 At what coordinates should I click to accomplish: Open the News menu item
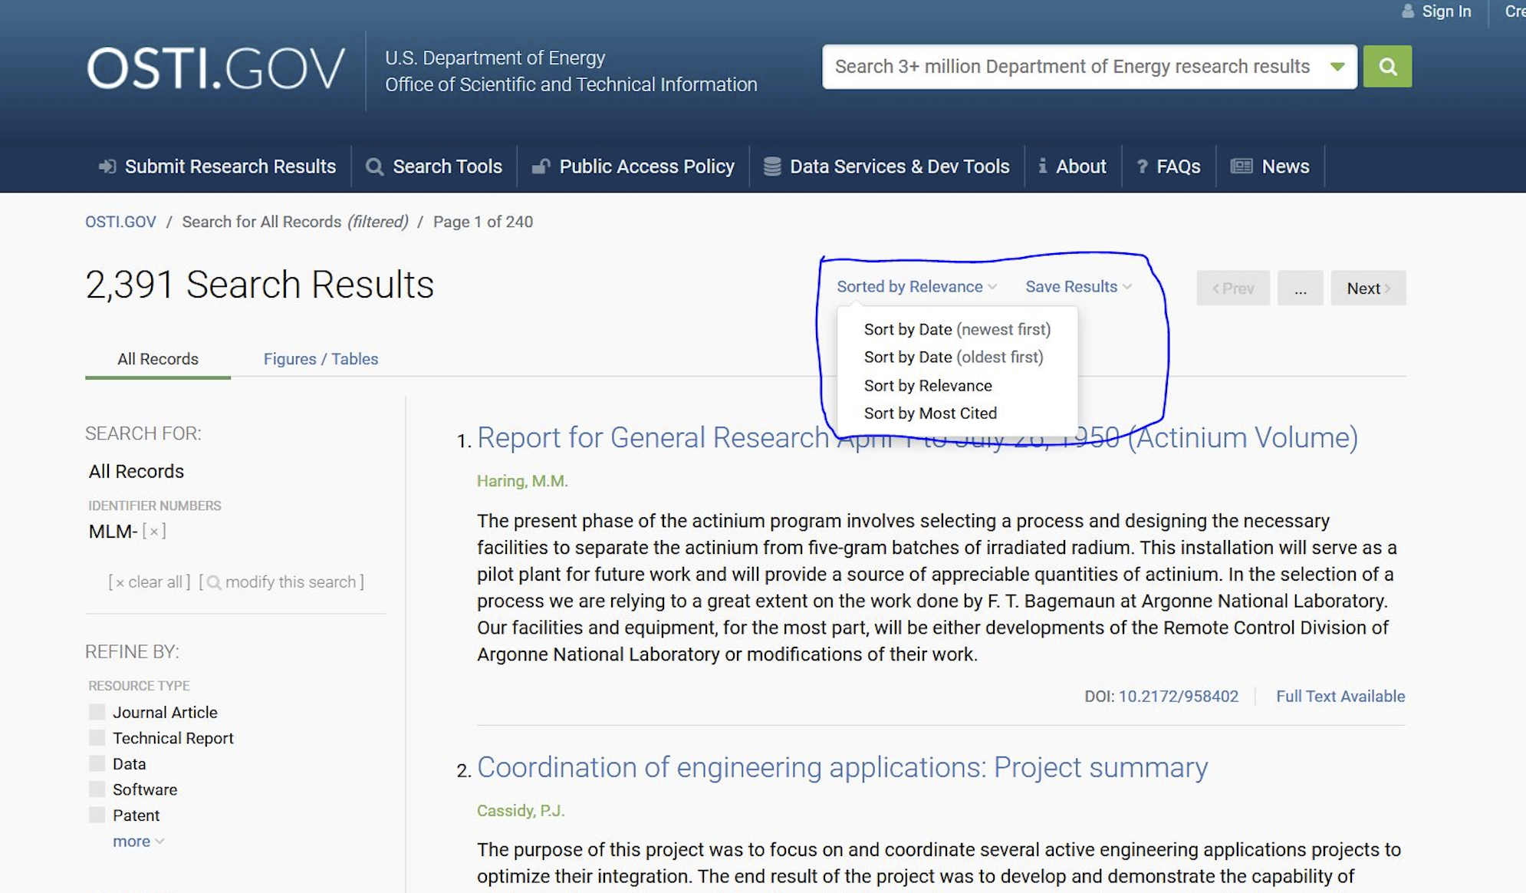(x=1285, y=166)
